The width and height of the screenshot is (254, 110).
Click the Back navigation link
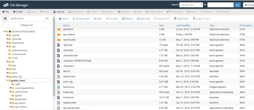[98, 19]
